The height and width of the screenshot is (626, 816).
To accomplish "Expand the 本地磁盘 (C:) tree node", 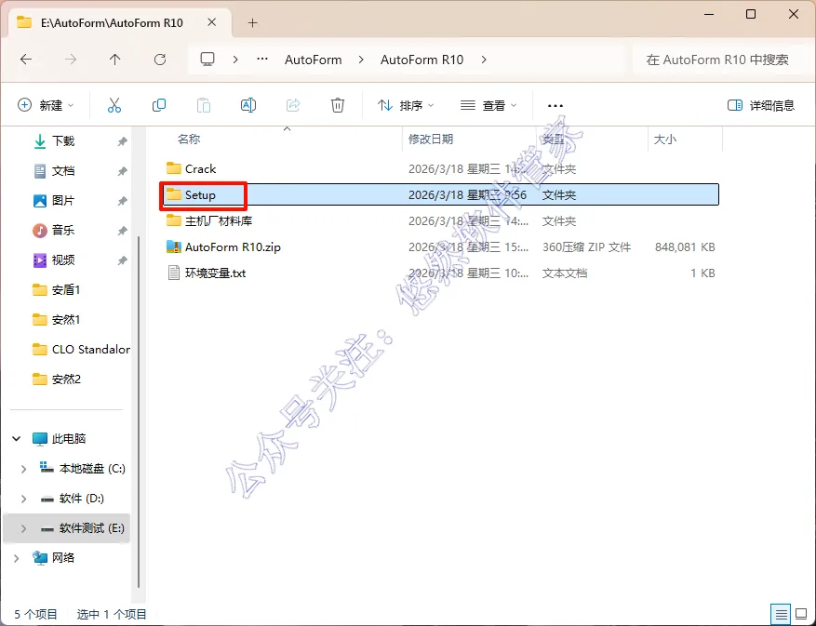I will [x=23, y=469].
